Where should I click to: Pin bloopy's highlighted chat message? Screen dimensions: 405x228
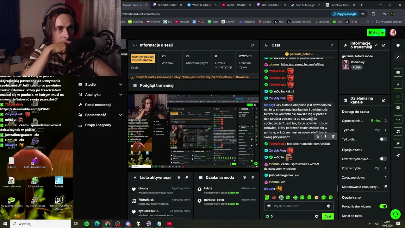coord(325,136)
